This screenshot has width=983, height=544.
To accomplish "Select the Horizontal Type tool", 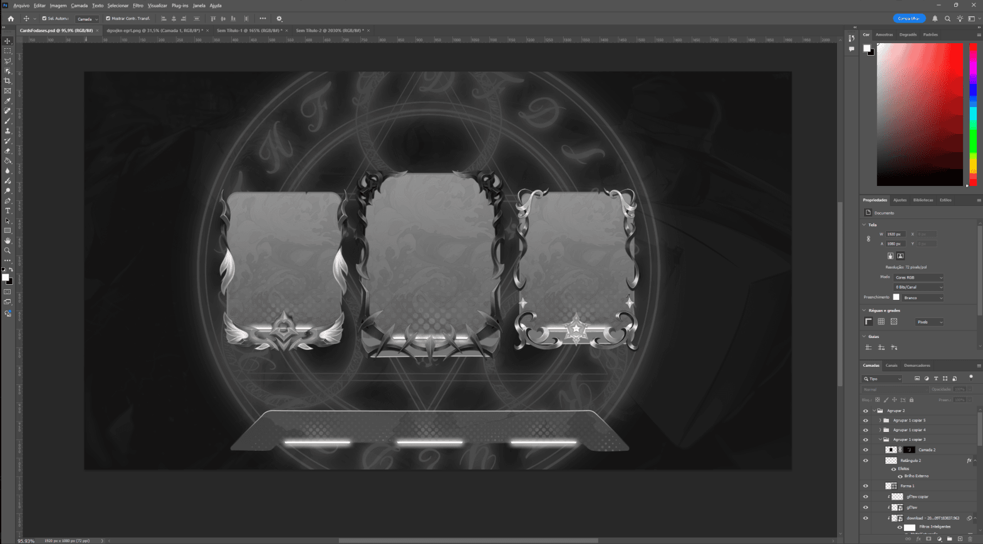I will (8, 211).
